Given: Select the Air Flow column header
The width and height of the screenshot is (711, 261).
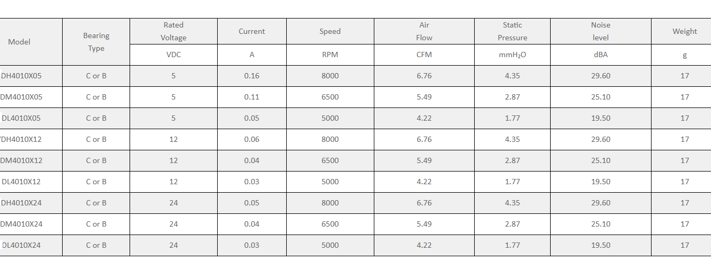Looking at the screenshot, I should tap(424, 31).
